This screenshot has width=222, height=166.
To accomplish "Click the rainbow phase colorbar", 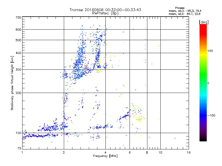I will click(x=203, y=83).
